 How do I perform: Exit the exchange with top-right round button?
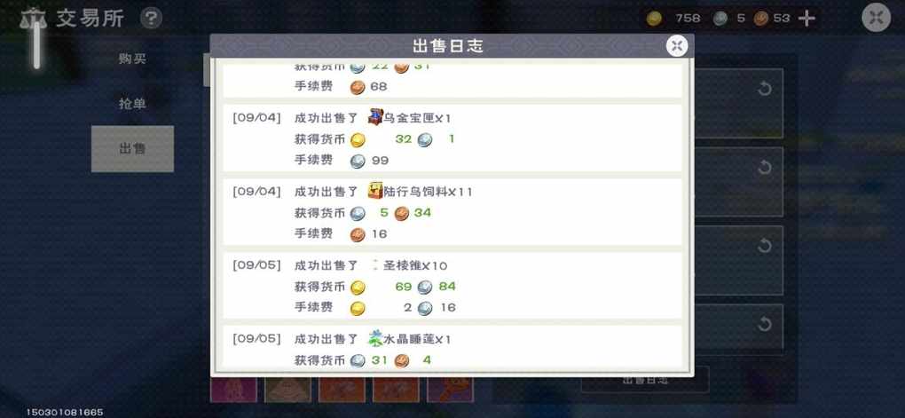pyautogui.click(x=876, y=18)
